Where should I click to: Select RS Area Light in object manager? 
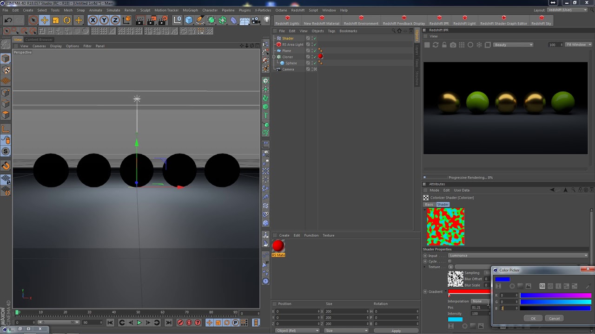pyautogui.click(x=292, y=45)
